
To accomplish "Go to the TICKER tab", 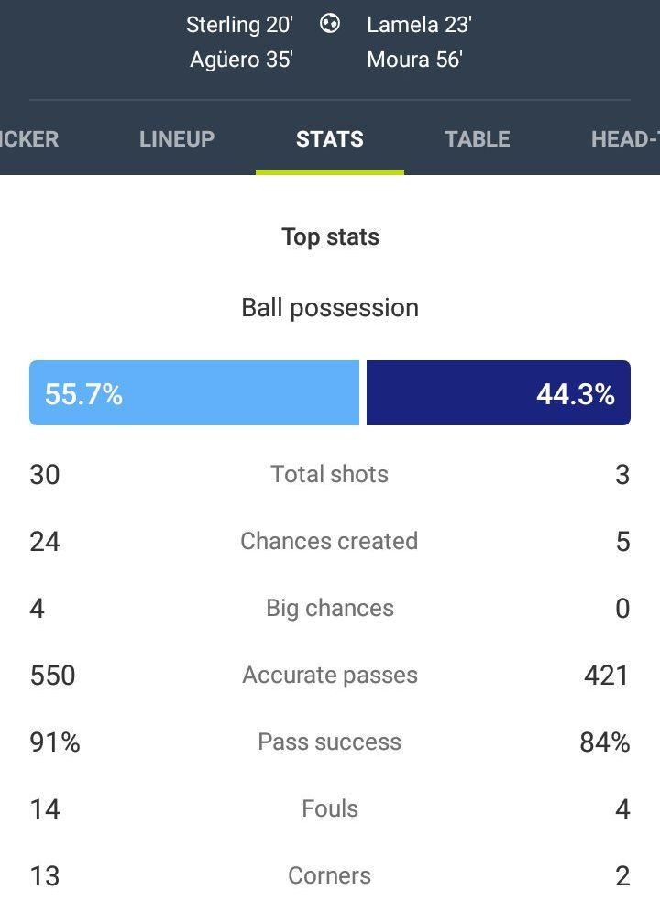I will coord(29,139).
